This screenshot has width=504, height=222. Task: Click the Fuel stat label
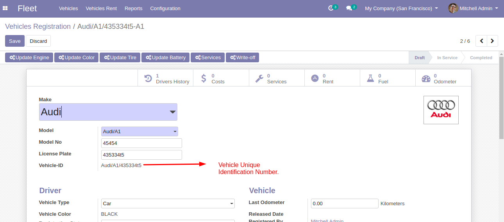(x=383, y=82)
